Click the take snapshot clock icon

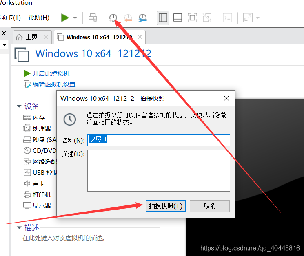113,18
